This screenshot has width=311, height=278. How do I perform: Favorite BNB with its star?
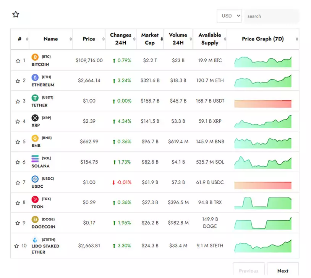tap(18, 142)
